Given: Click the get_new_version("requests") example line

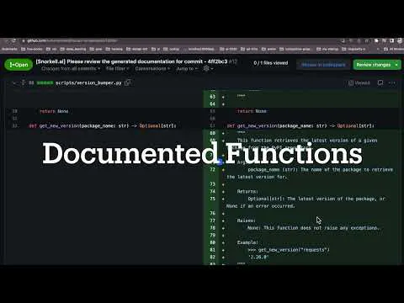Looking at the screenshot, I should [x=289, y=250].
